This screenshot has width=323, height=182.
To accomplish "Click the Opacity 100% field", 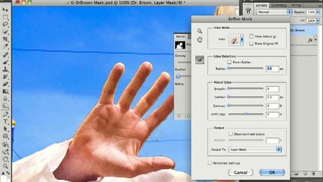I will 311,12.
